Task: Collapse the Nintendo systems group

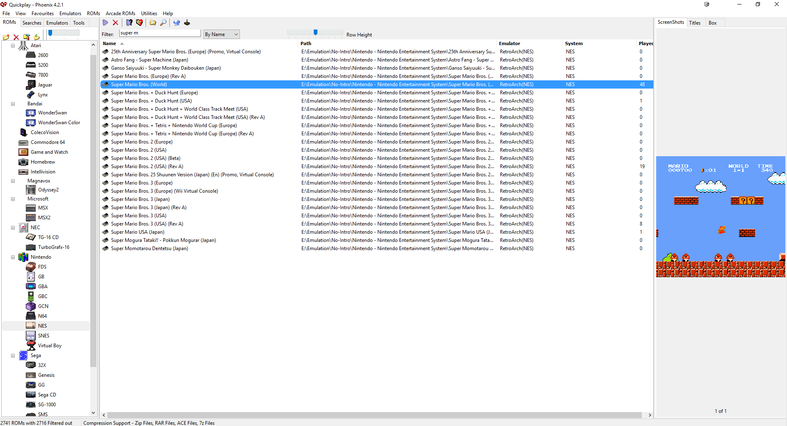Action: [x=13, y=257]
